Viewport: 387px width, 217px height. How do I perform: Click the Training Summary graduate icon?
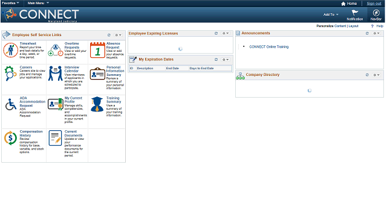(97, 104)
